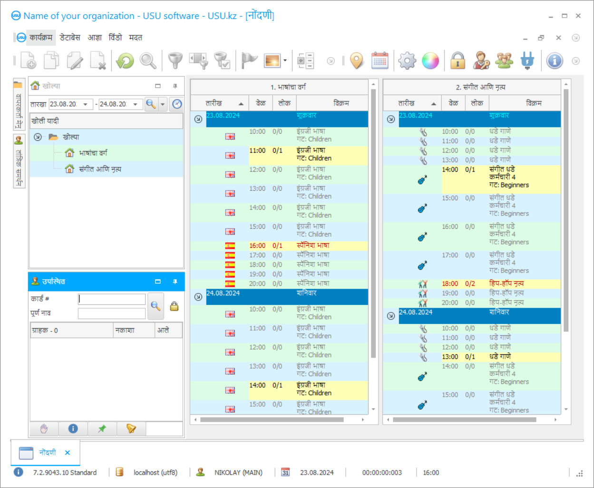Click the status bar info icon

click(x=18, y=472)
